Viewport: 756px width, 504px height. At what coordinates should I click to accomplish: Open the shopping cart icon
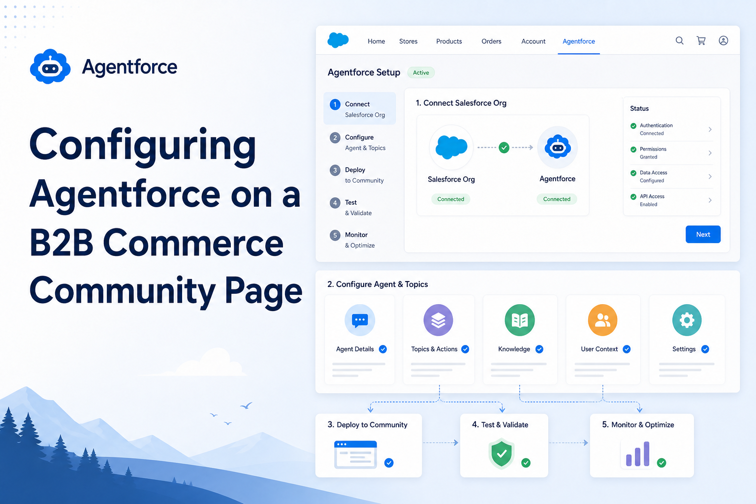click(x=701, y=41)
